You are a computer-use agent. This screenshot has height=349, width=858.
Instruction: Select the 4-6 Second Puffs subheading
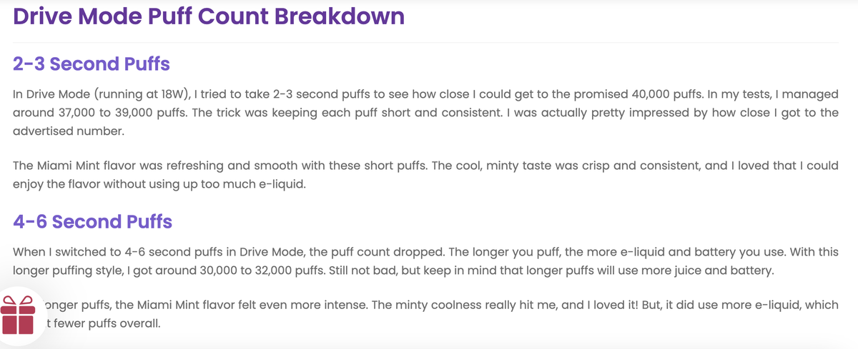click(x=93, y=221)
